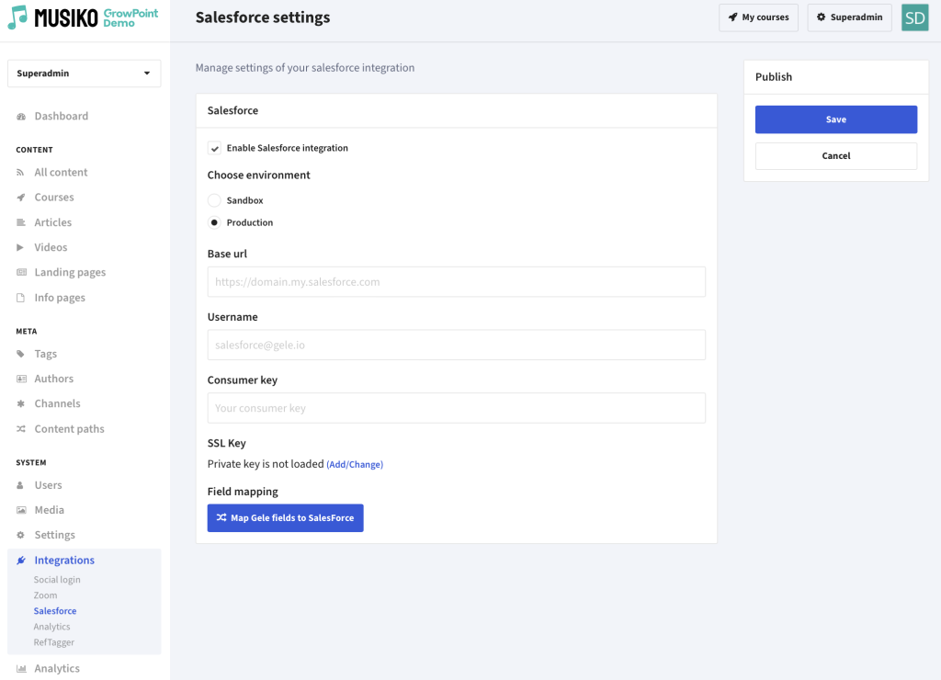The height and width of the screenshot is (680, 941).
Task: Click the Users person icon
Action: (20, 485)
